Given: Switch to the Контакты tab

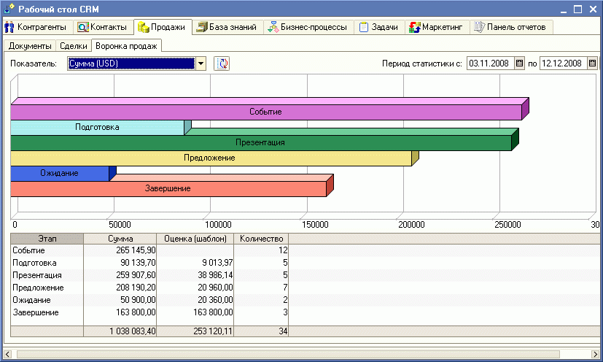Looking at the screenshot, I should point(103,28).
